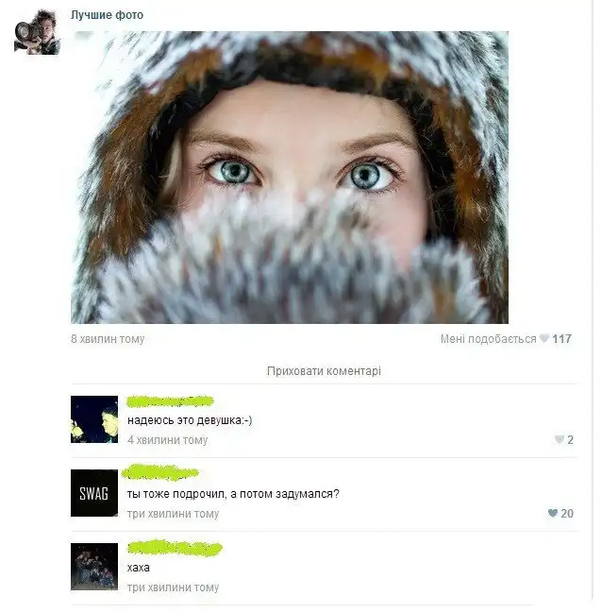Open the SWAG avatar profile
This screenshot has height=613, width=602.
(x=94, y=493)
